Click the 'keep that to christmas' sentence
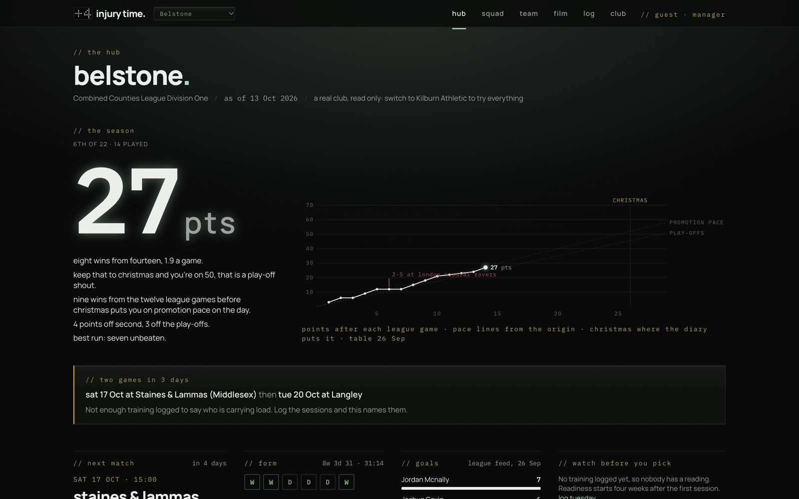 pos(174,280)
